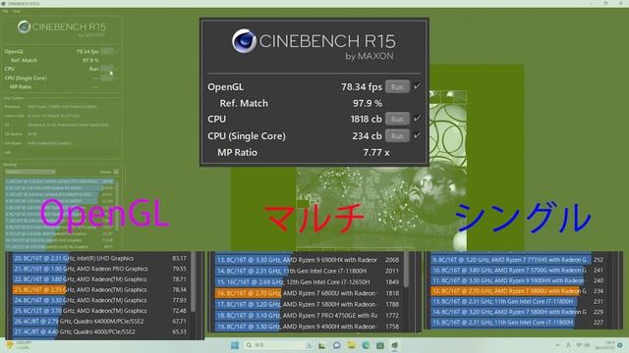Image resolution: width=629 pixels, height=353 pixels.
Task: Select Quadro 4000/PCIe/SSE2 ranking row
Action: [99, 331]
